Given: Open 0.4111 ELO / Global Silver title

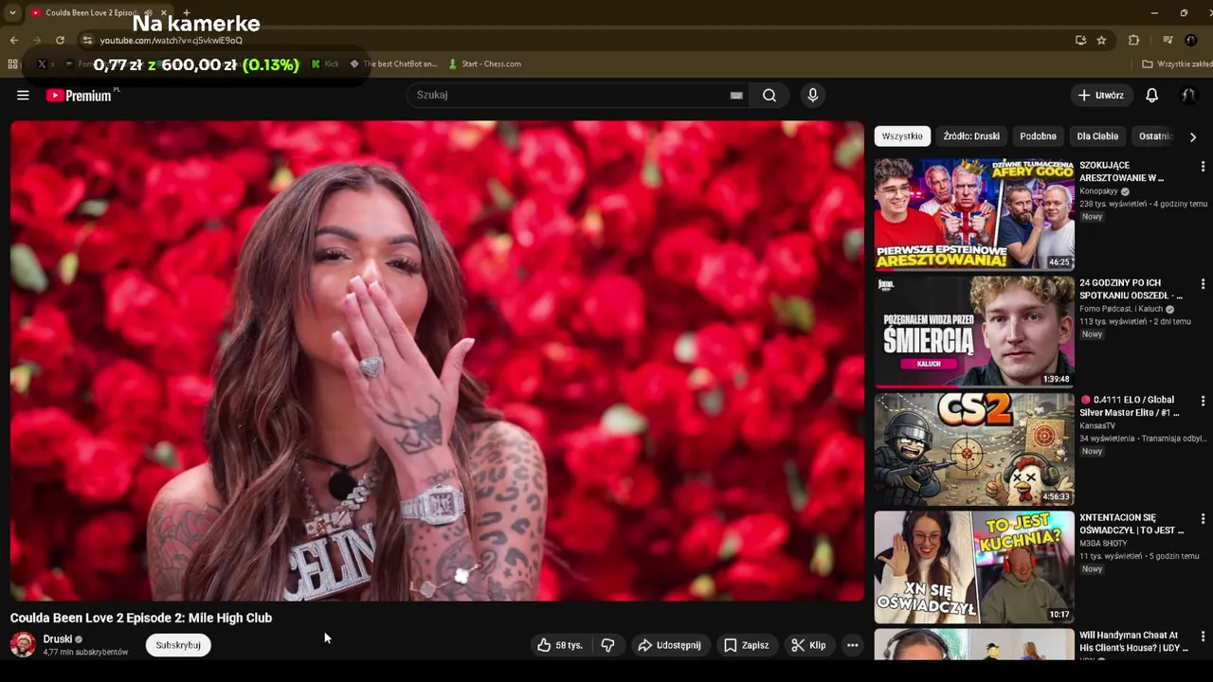Looking at the screenshot, I should [x=1130, y=406].
